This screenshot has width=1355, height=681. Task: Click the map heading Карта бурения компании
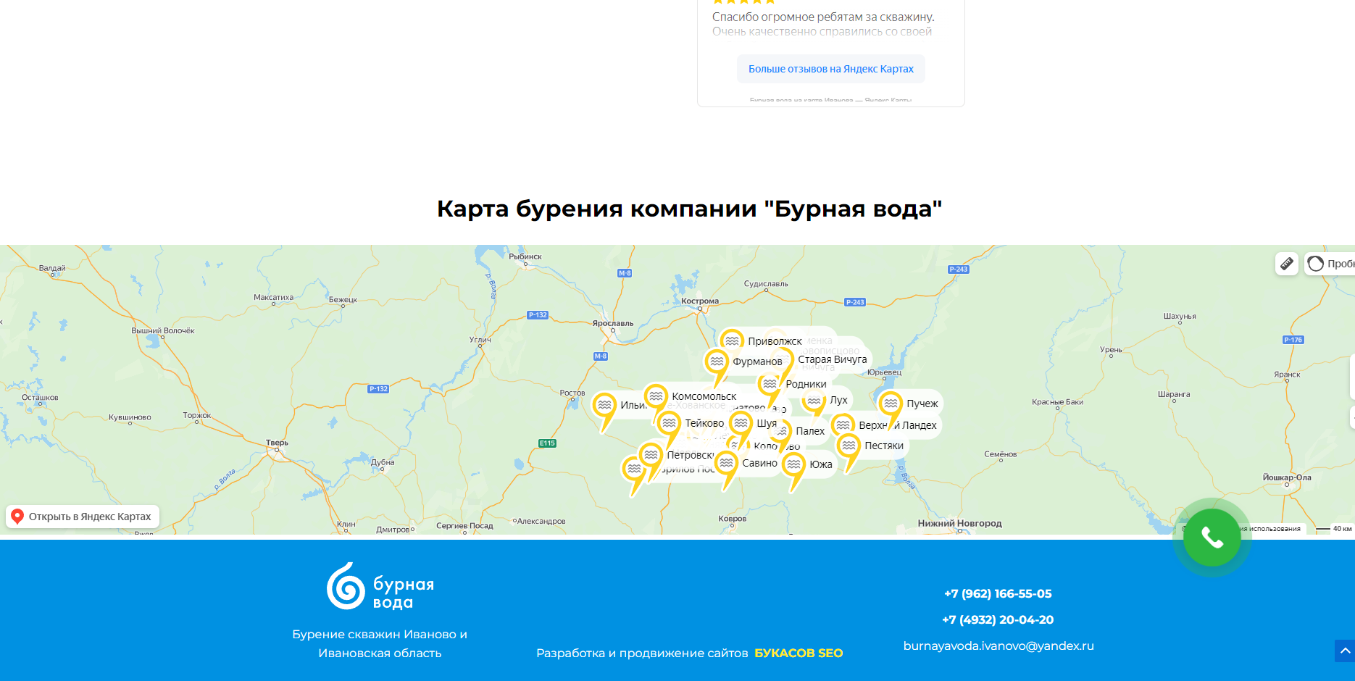click(689, 209)
